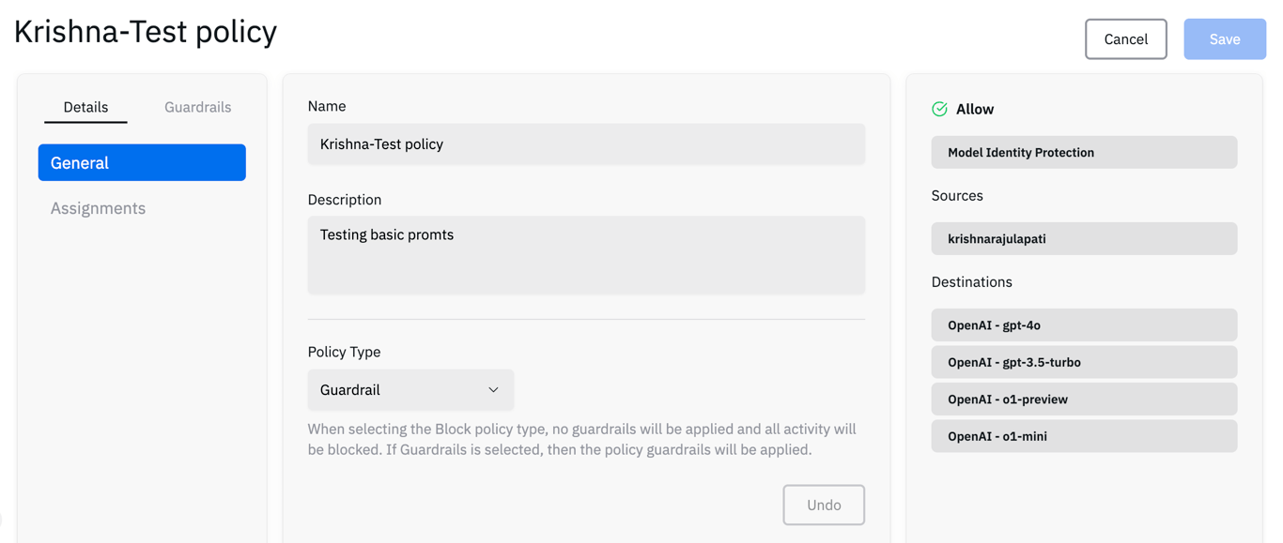The height and width of the screenshot is (543, 1283).
Task: Pick the OpenAI - o1-mini destination
Action: 1084,436
